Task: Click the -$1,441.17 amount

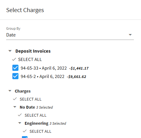Action: (x=79, y=68)
